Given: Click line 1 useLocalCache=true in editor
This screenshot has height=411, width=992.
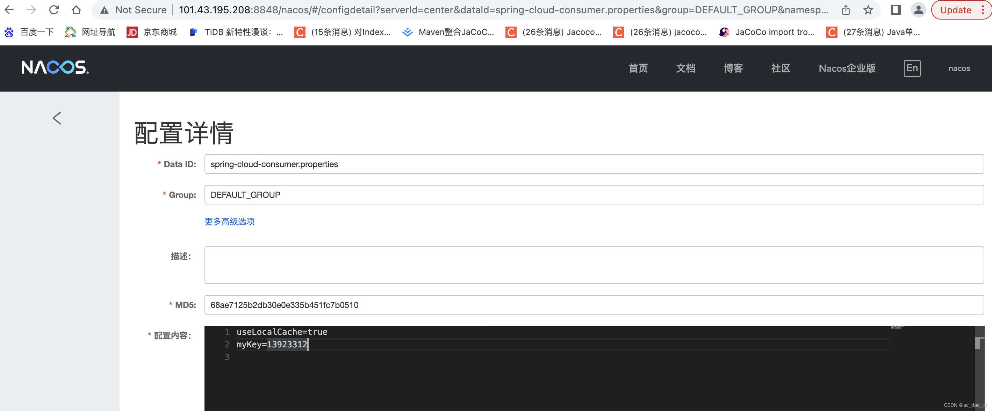Looking at the screenshot, I should point(282,332).
